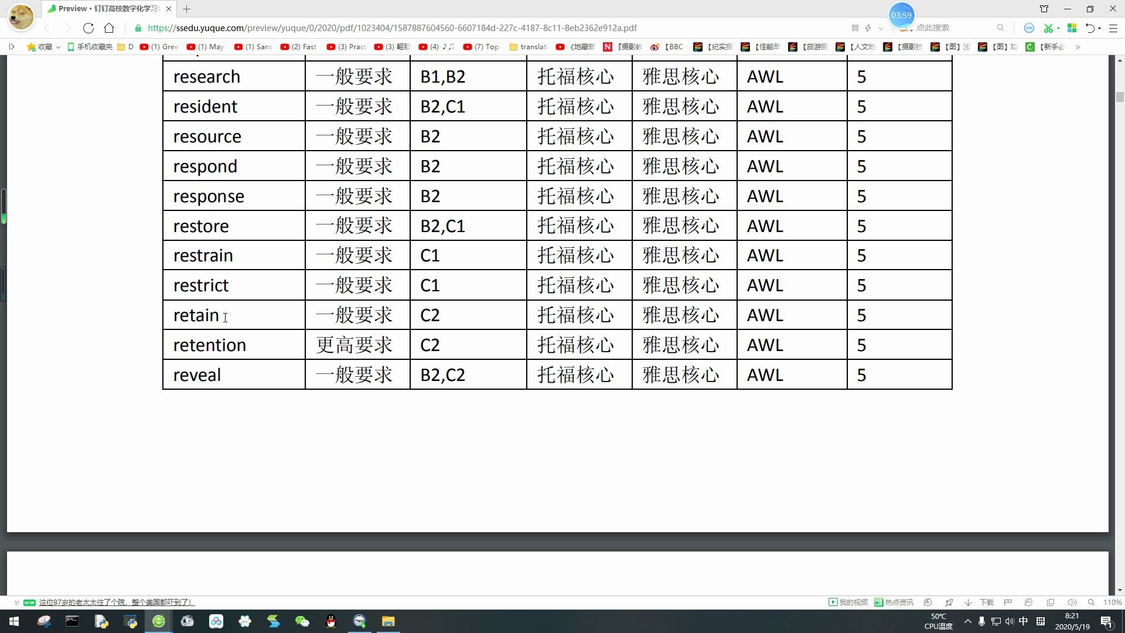This screenshot has height=633, width=1125.
Task: Expand the undo history dropdown arrow
Action: click(x=1100, y=28)
